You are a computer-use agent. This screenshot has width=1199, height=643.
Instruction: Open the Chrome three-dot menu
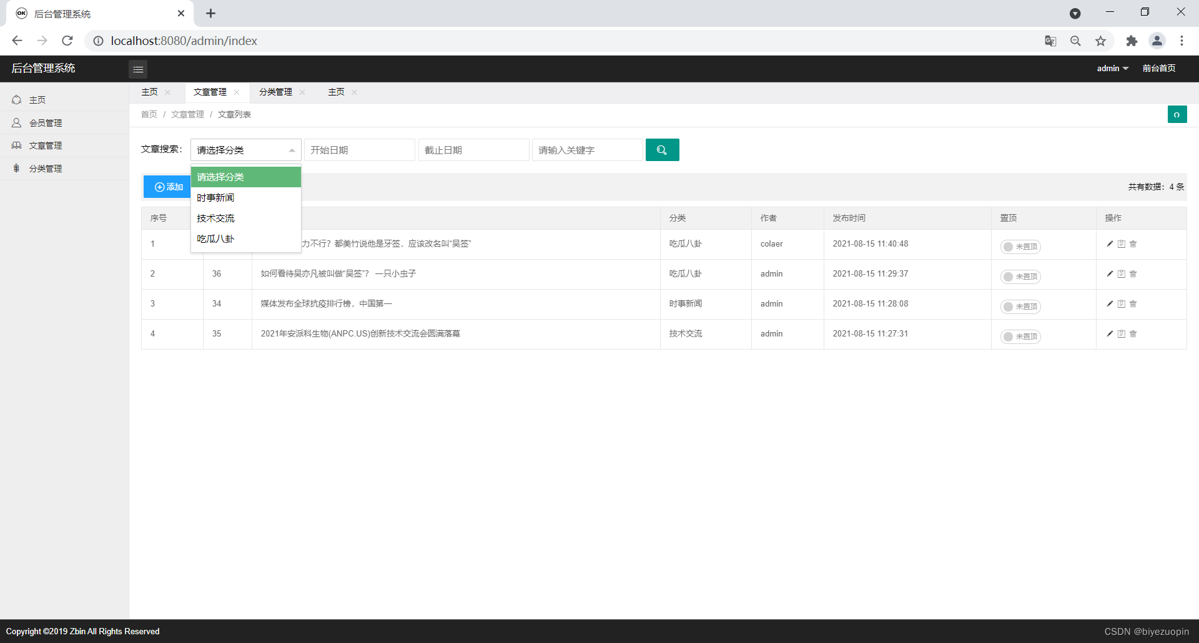point(1182,41)
